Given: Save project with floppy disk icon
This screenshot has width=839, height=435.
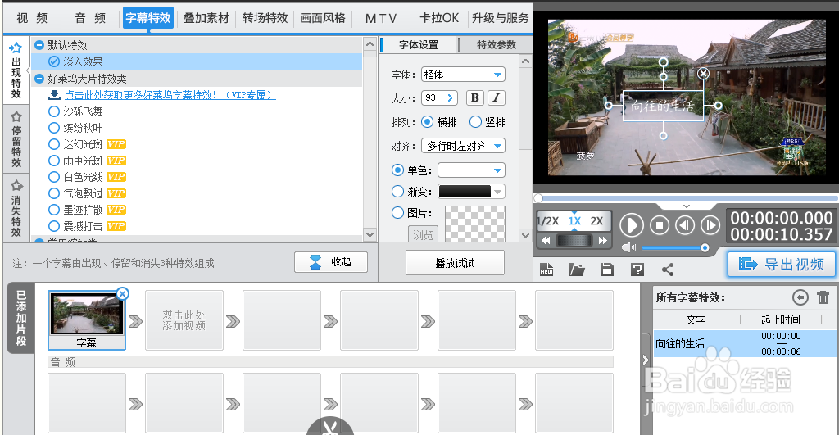Looking at the screenshot, I should point(607,270).
